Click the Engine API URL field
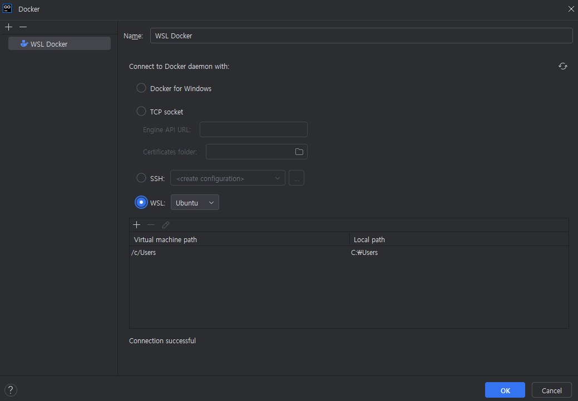Image resolution: width=578 pixels, height=401 pixels. pos(254,129)
